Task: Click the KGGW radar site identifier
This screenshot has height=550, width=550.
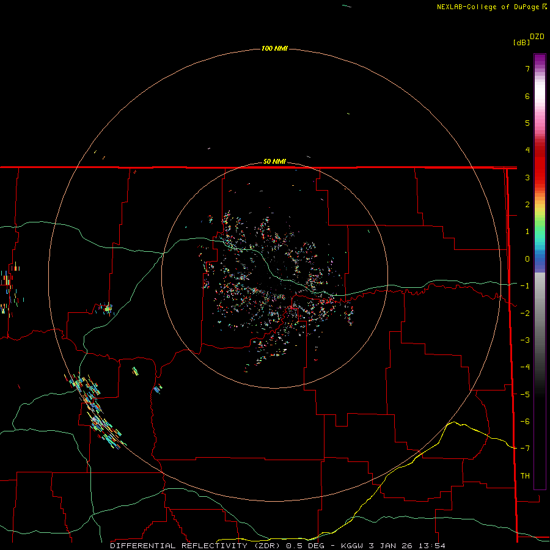Action: (352, 546)
